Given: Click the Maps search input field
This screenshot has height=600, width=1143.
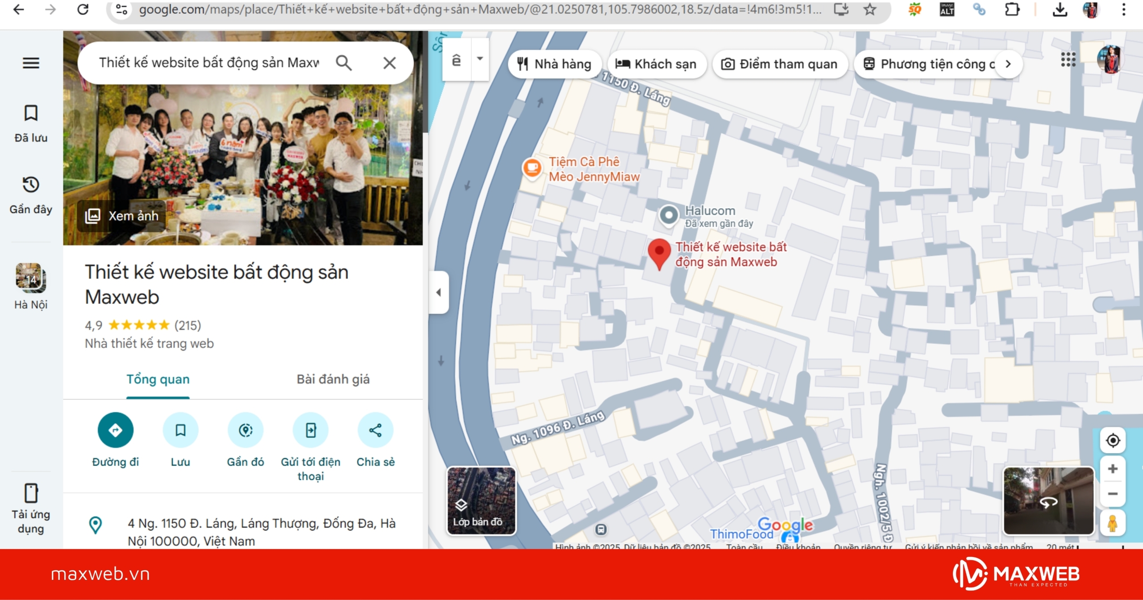Looking at the screenshot, I should click(x=209, y=63).
